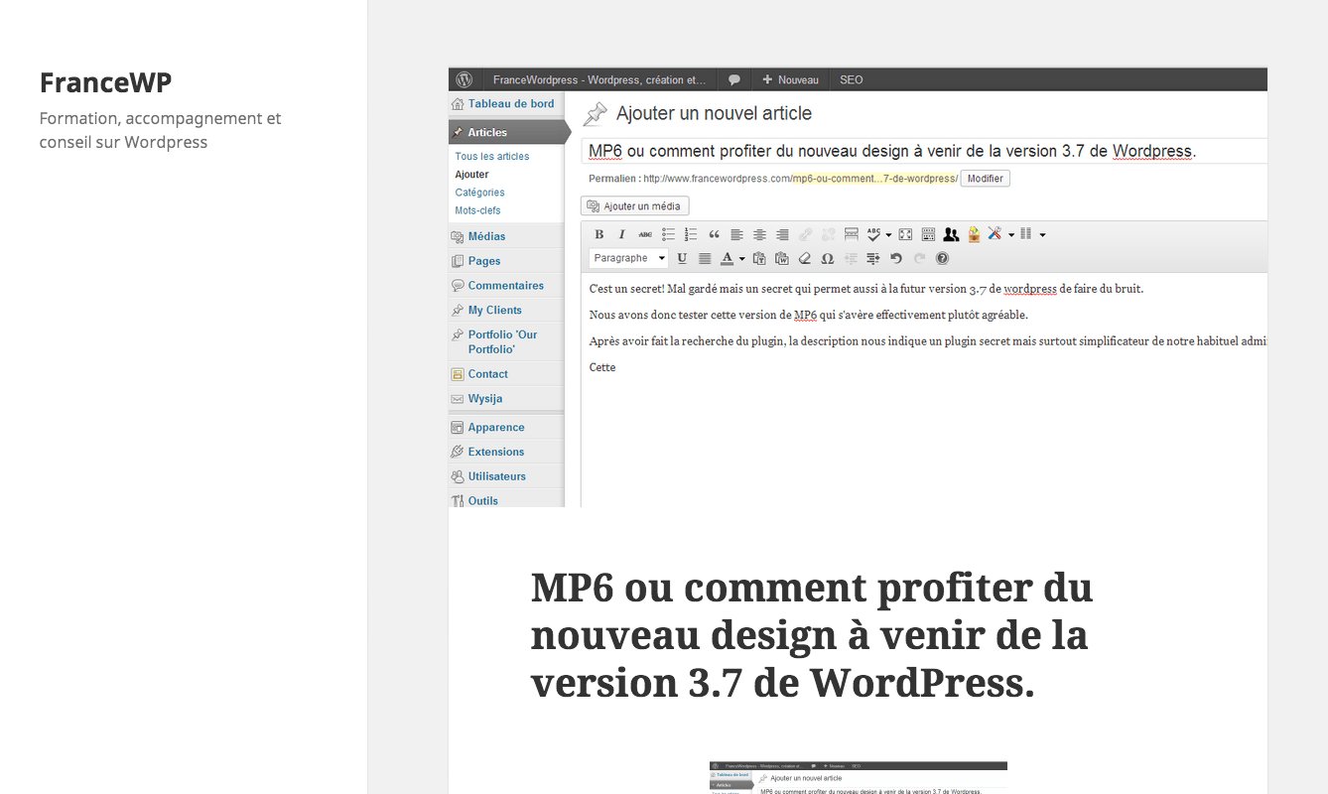1328x794 pixels.
Task: Decrease indent (outdent) in toolbar
Action: click(x=851, y=258)
